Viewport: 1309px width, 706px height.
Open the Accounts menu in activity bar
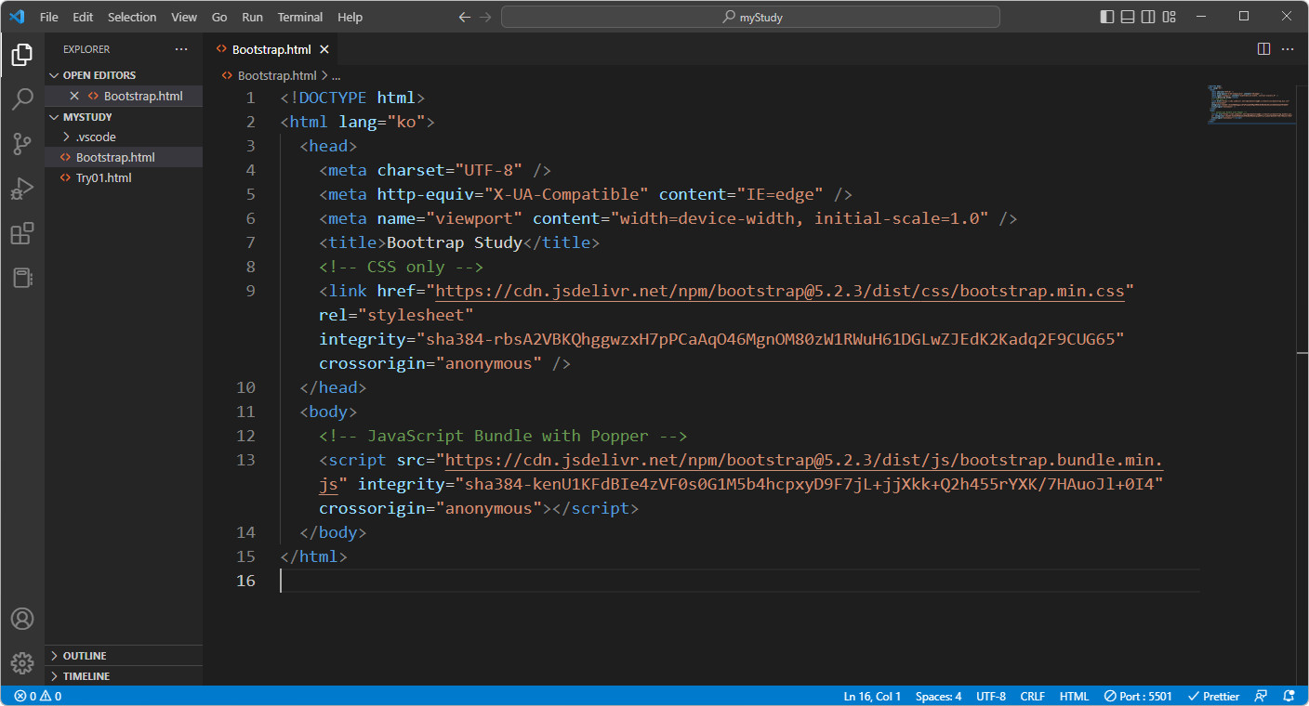(22, 619)
